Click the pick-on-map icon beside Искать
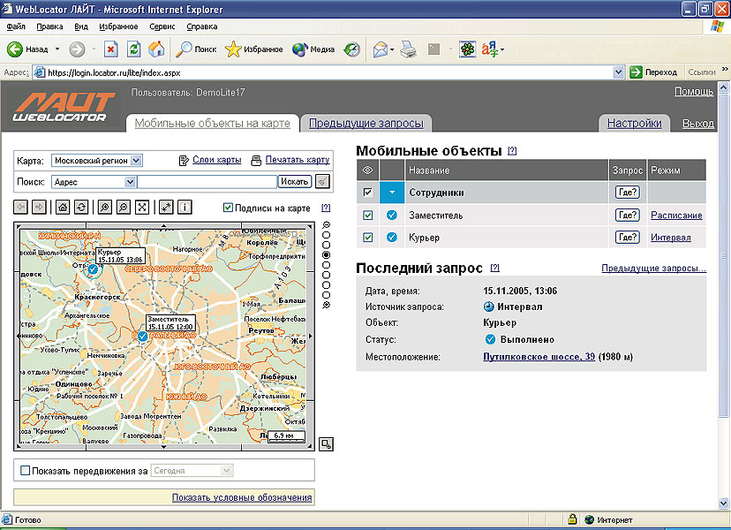This screenshot has width=731, height=530. [322, 181]
